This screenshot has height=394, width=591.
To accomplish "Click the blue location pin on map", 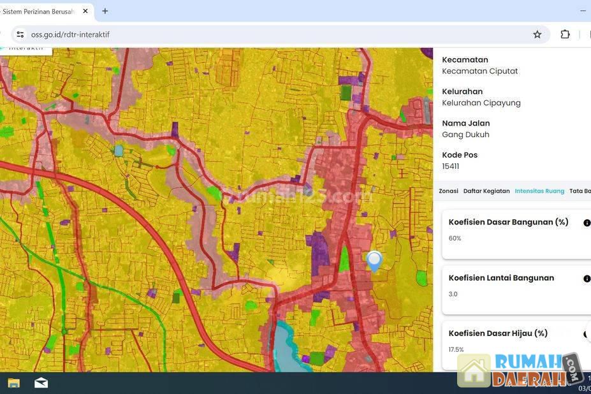I will click(x=374, y=260).
